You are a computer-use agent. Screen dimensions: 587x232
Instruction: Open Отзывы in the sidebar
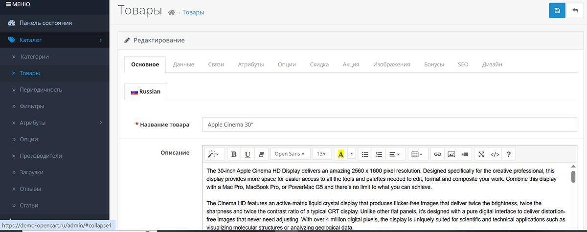(x=55, y=189)
